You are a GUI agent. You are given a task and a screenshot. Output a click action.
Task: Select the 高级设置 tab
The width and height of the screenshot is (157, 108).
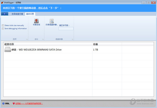30,14
